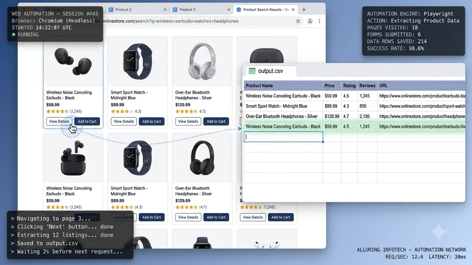Click the $89.99 price cell in CSV
This screenshot has height=265, width=472.
pyautogui.click(x=332, y=106)
